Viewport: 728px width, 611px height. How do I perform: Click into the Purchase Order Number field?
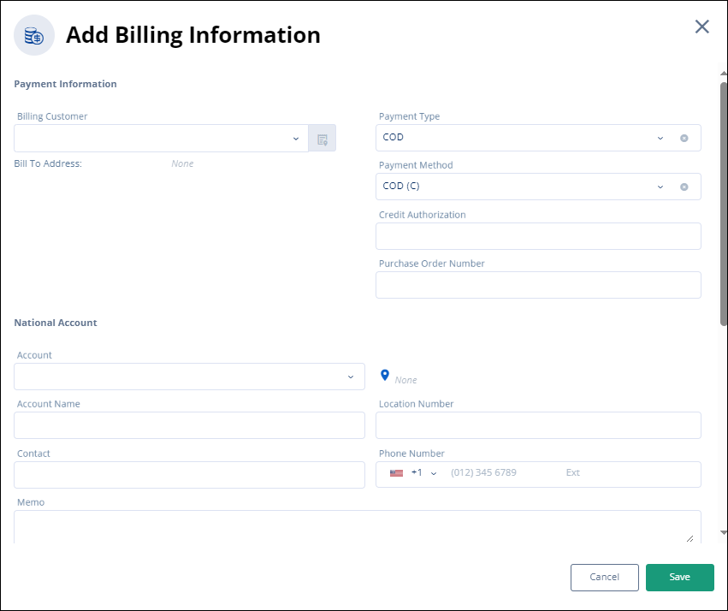click(538, 285)
